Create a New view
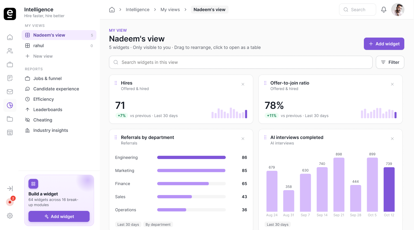 59,56
